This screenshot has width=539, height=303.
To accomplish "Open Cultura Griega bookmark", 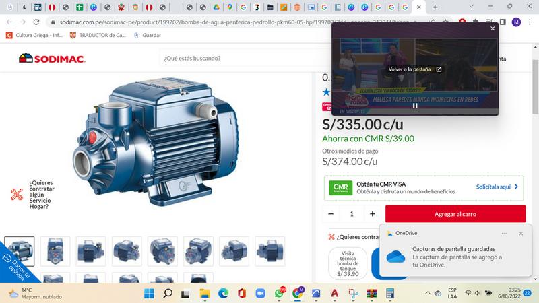I will pos(34,35).
